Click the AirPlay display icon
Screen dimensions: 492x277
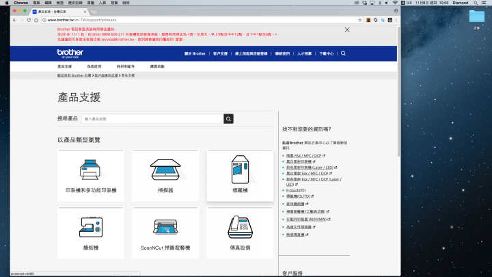pos(372,3)
